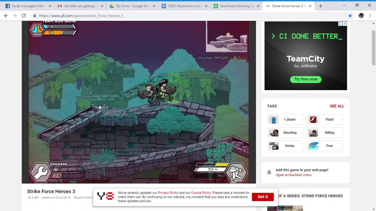The width and height of the screenshot is (376, 211).
Task: Click the puzzle piece embed icon
Action: pyautogui.click(x=269, y=172)
